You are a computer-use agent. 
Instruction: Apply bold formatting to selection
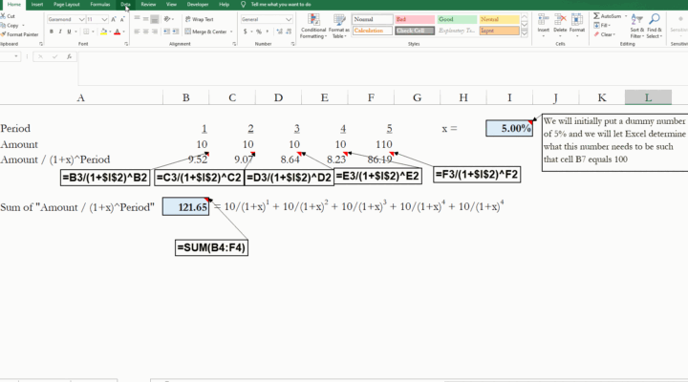click(x=51, y=32)
